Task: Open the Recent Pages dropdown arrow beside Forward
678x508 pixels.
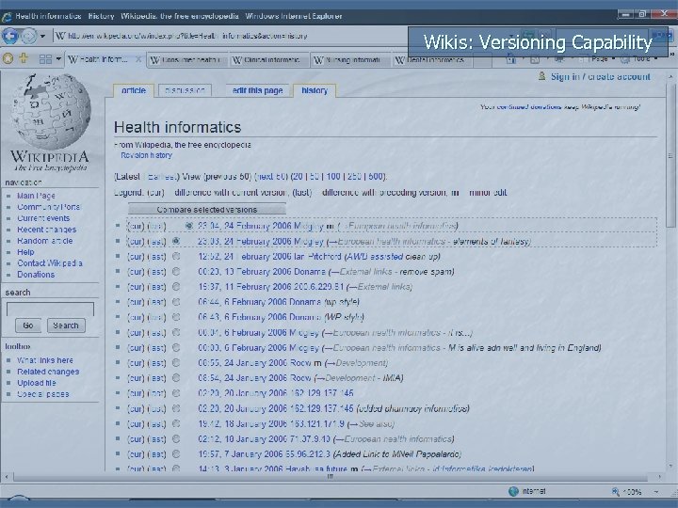Action: coord(42,37)
